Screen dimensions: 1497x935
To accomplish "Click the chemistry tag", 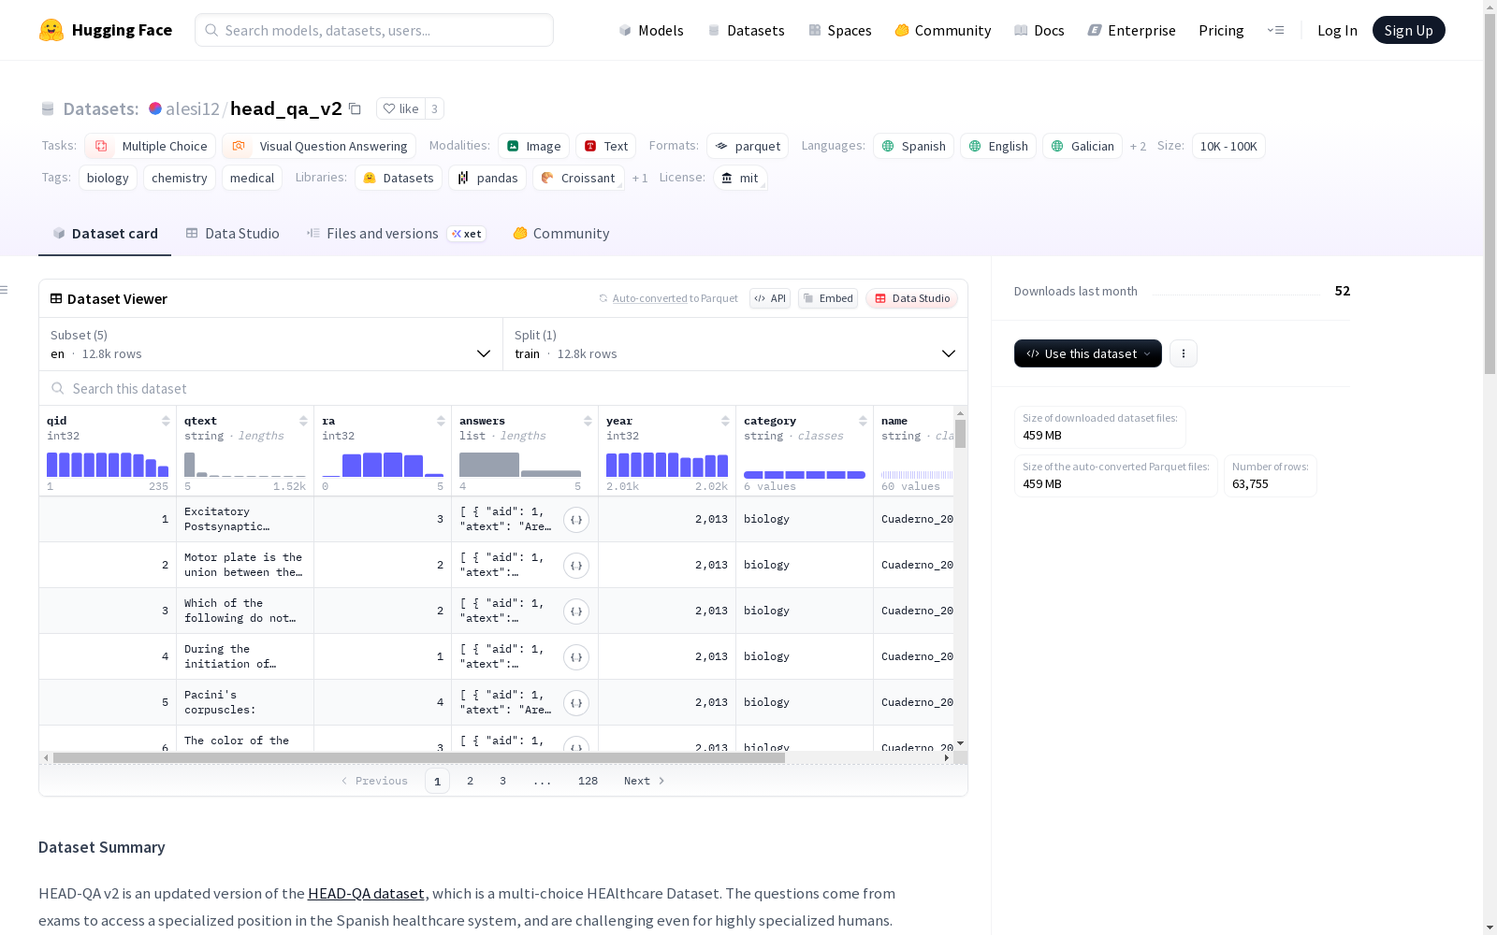I will click(180, 178).
